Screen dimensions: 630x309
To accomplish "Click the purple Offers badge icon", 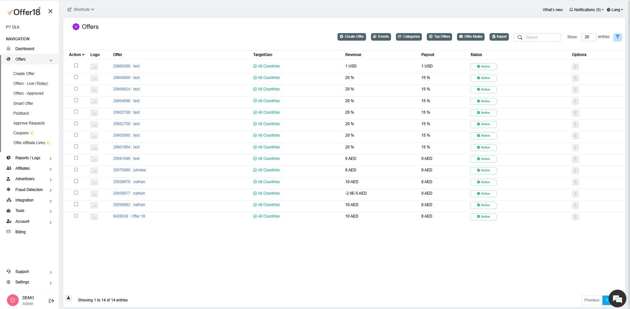I will [x=76, y=27].
